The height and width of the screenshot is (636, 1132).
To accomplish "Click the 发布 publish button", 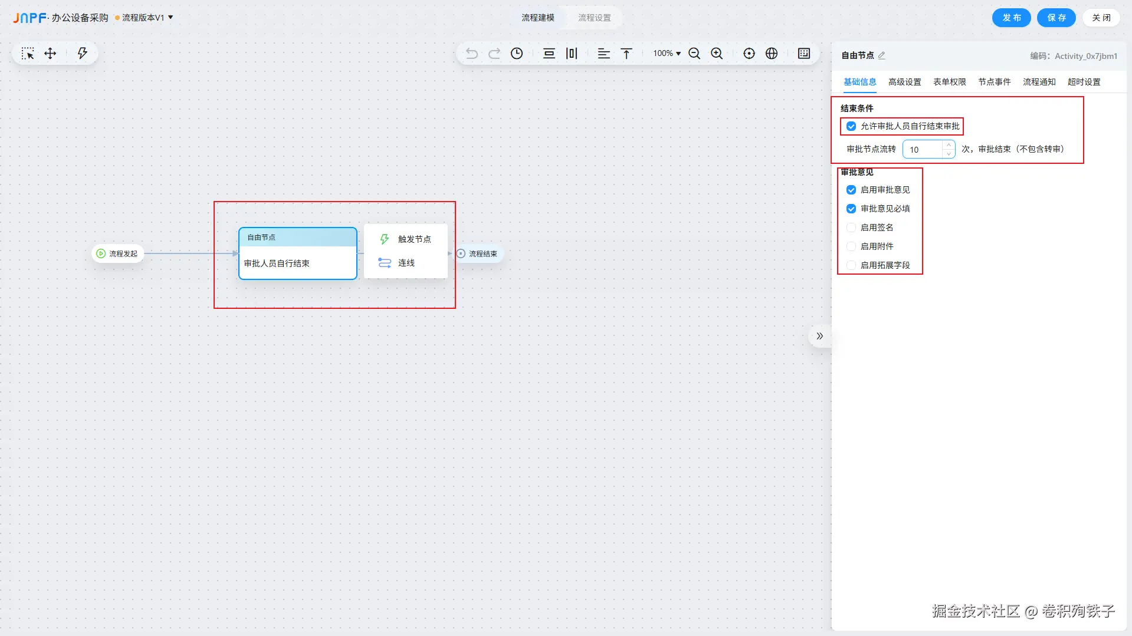I will click(1011, 18).
